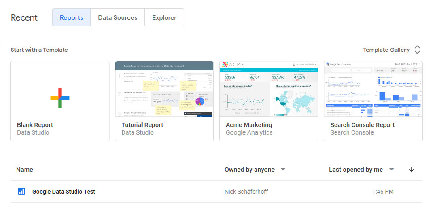433x211 pixels.
Task: Open the Tutorial Report template thumbnail
Action: 164,89
